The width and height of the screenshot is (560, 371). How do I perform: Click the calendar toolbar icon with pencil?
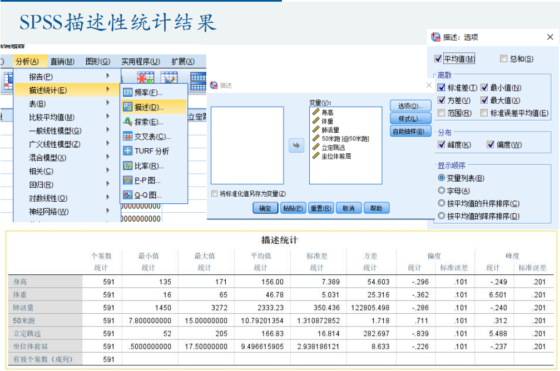click(169, 78)
